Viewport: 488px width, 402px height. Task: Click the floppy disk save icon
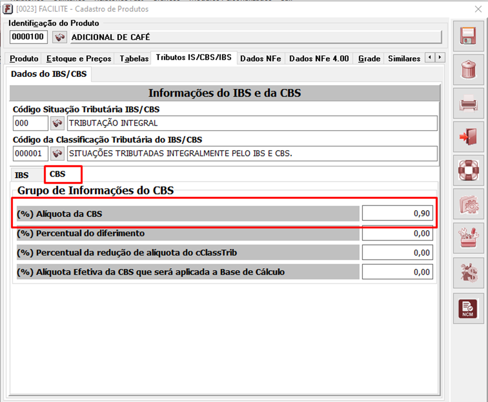pyautogui.click(x=468, y=36)
